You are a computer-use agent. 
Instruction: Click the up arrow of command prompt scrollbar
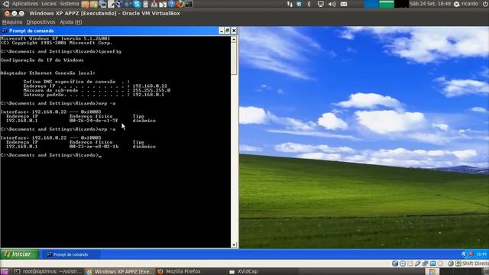tap(234, 39)
